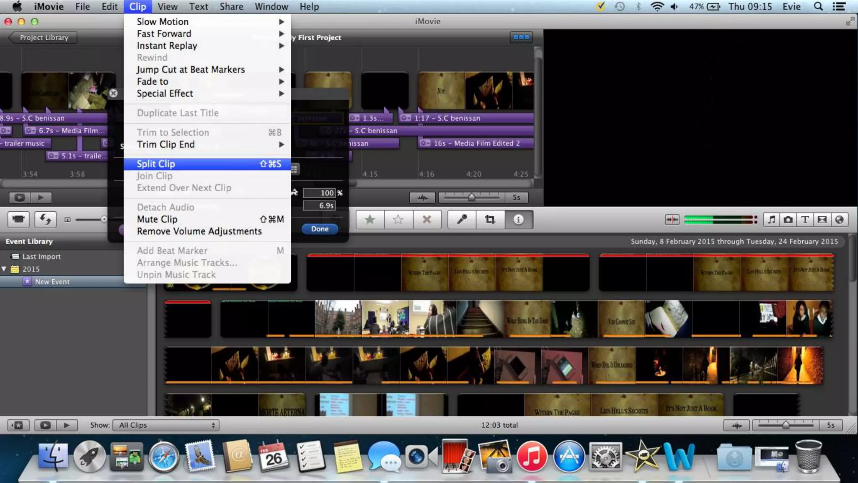Play project full screen

(x=20, y=197)
